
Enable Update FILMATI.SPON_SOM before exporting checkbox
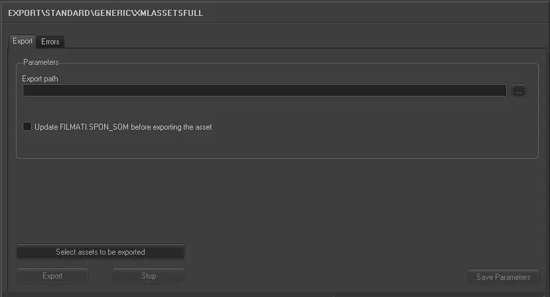27,126
